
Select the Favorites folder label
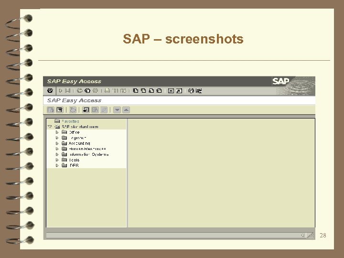pos(70,121)
